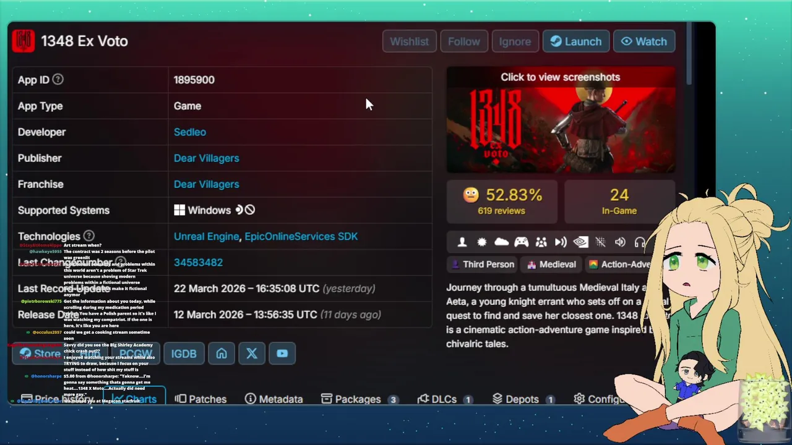This screenshot has width=792, height=445.
Task: Select the App ID value 1895900
Action: coord(194,80)
